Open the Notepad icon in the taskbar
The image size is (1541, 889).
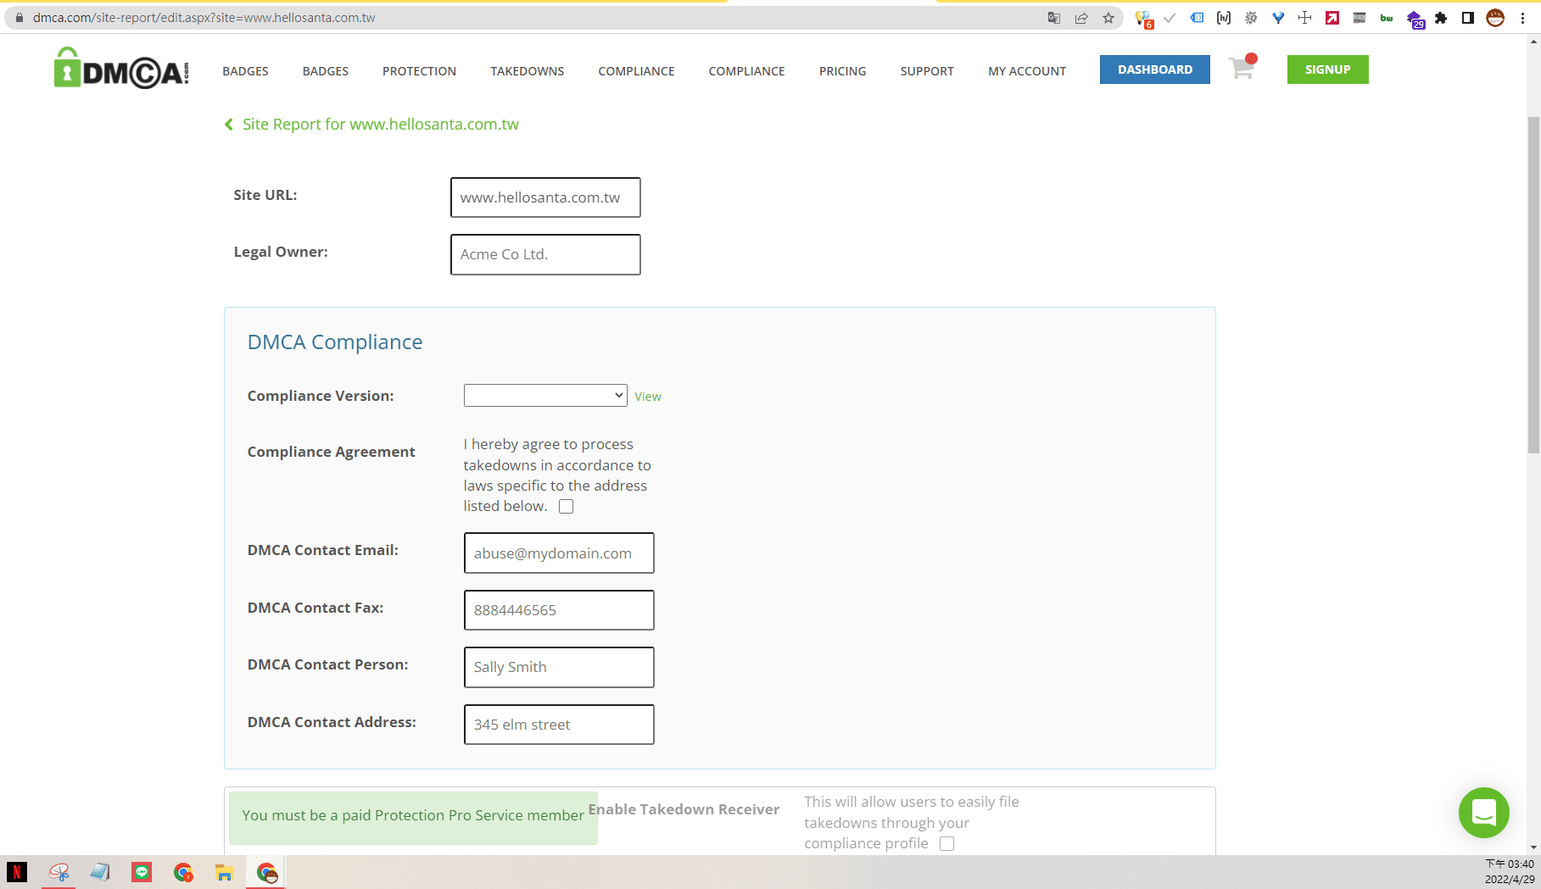coord(100,872)
